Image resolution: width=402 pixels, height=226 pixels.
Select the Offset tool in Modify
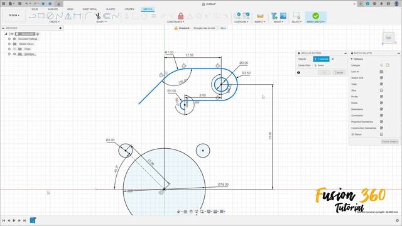point(107,16)
